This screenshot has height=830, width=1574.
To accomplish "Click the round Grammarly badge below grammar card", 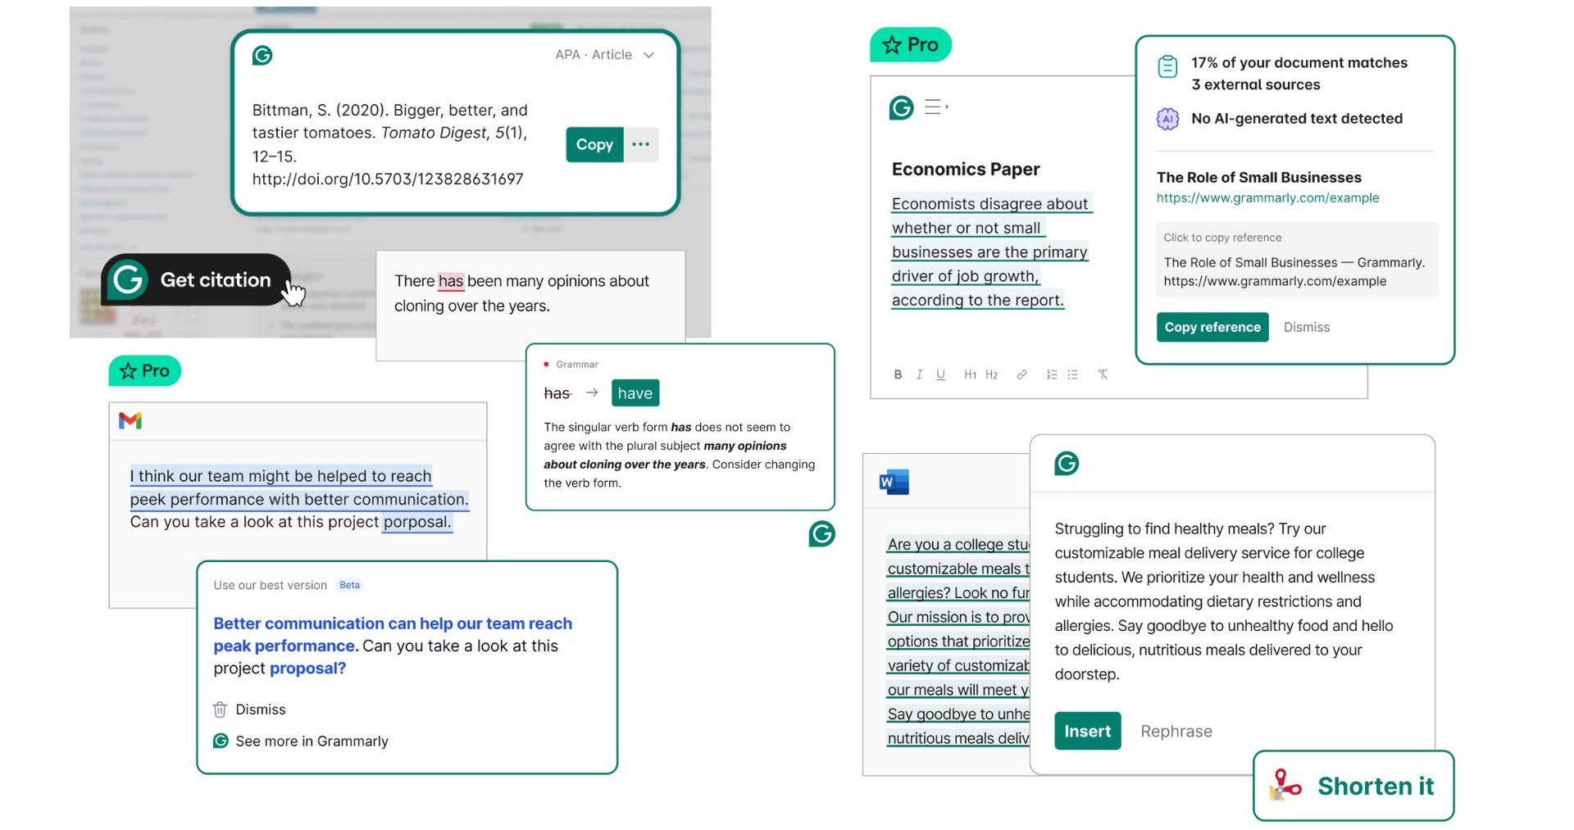I will [x=821, y=534].
